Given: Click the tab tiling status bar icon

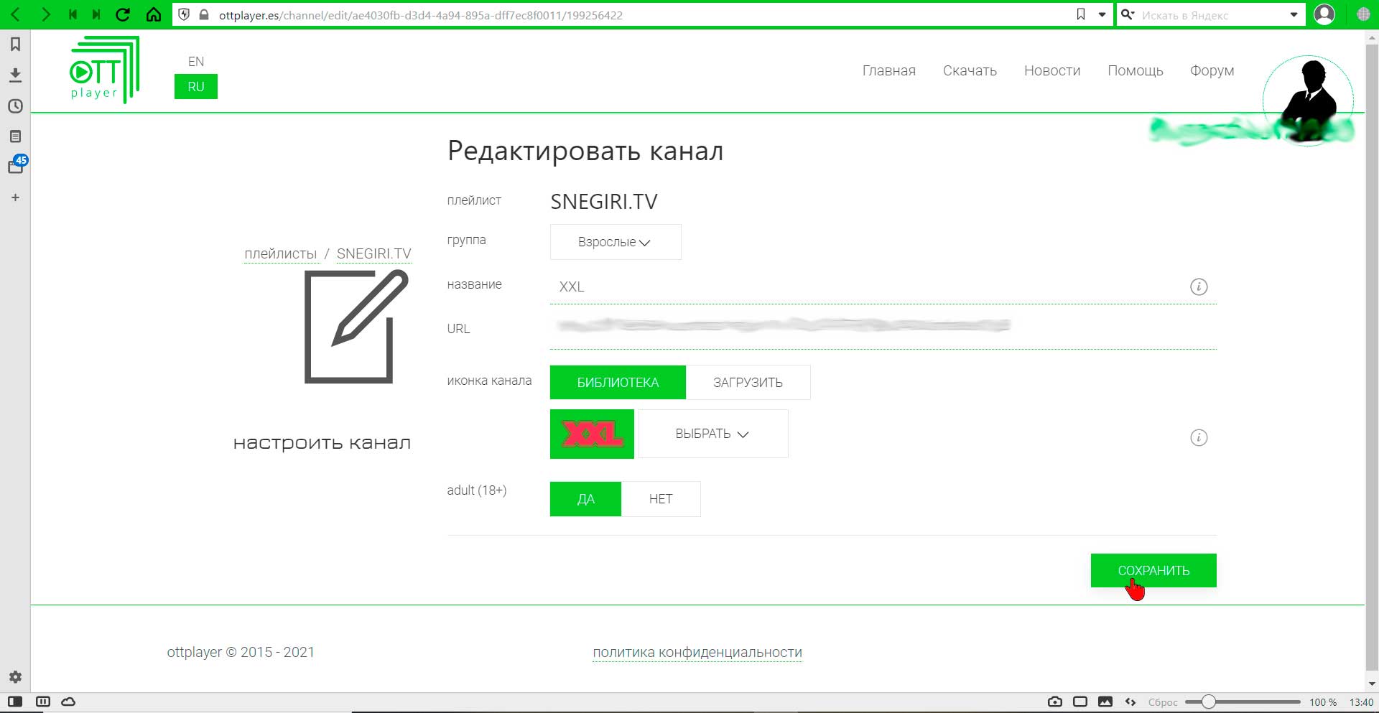Looking at the screenshot, I should 42,702.
